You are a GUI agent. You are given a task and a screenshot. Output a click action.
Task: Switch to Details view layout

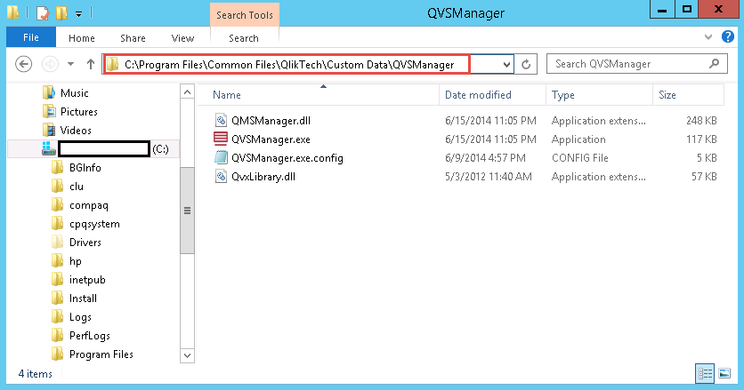[705, 373]
